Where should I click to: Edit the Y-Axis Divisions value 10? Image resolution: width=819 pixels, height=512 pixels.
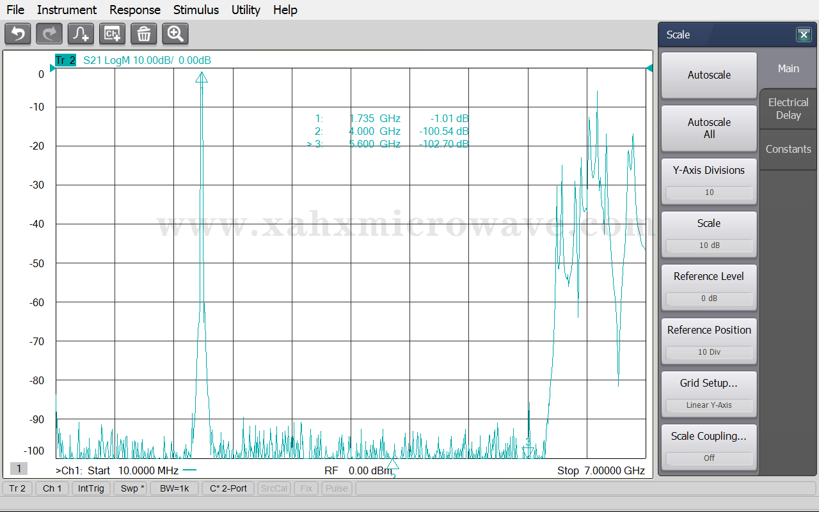(709, 192)
